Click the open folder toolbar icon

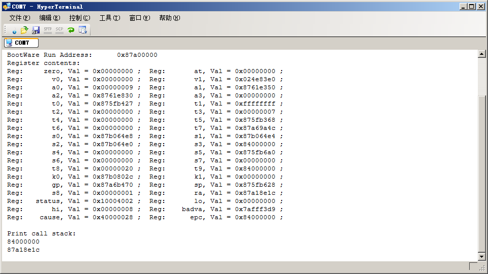(x=24, y=30)
